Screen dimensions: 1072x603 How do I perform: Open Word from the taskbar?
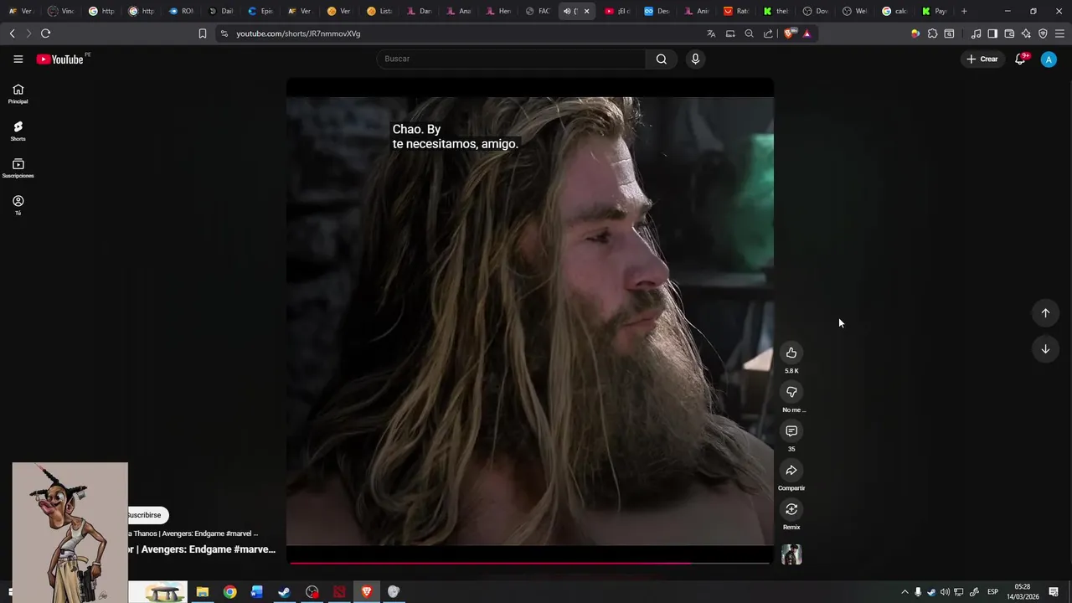tap(257, 592)
